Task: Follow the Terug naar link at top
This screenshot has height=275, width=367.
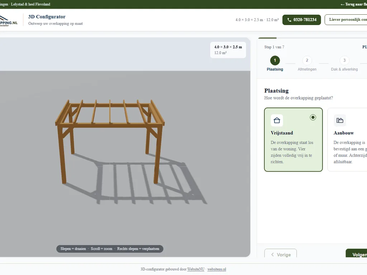Action: click(354, 4)
